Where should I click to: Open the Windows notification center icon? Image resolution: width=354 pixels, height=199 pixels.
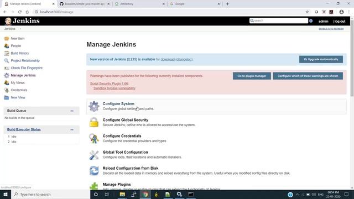(347, 194)
